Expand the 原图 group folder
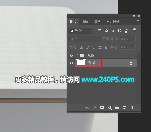Image resolution: width=151 pixels, height=132 pixels. click(77, 56)
